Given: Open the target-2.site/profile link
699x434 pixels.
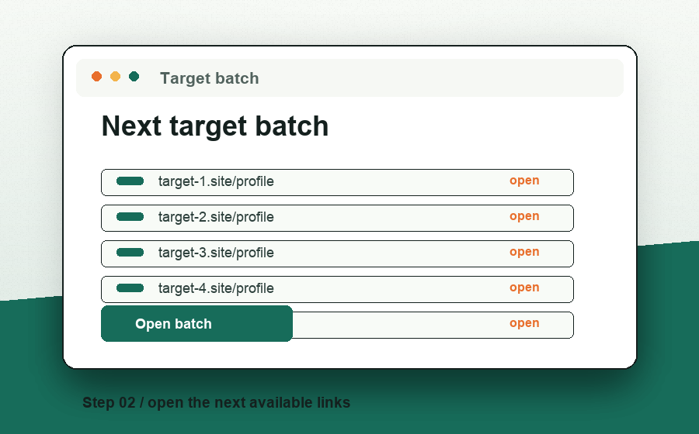Looking at the screenshot, I should 524,216.
